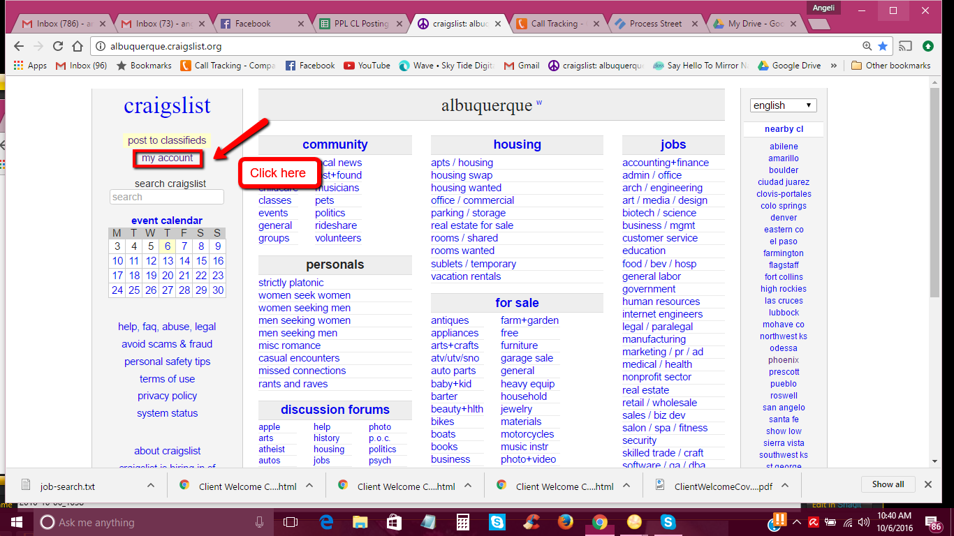954x536 pixels.
Task: Expand options for ClientWelcomeCov pdf download
Action: [x=785, y=486]
